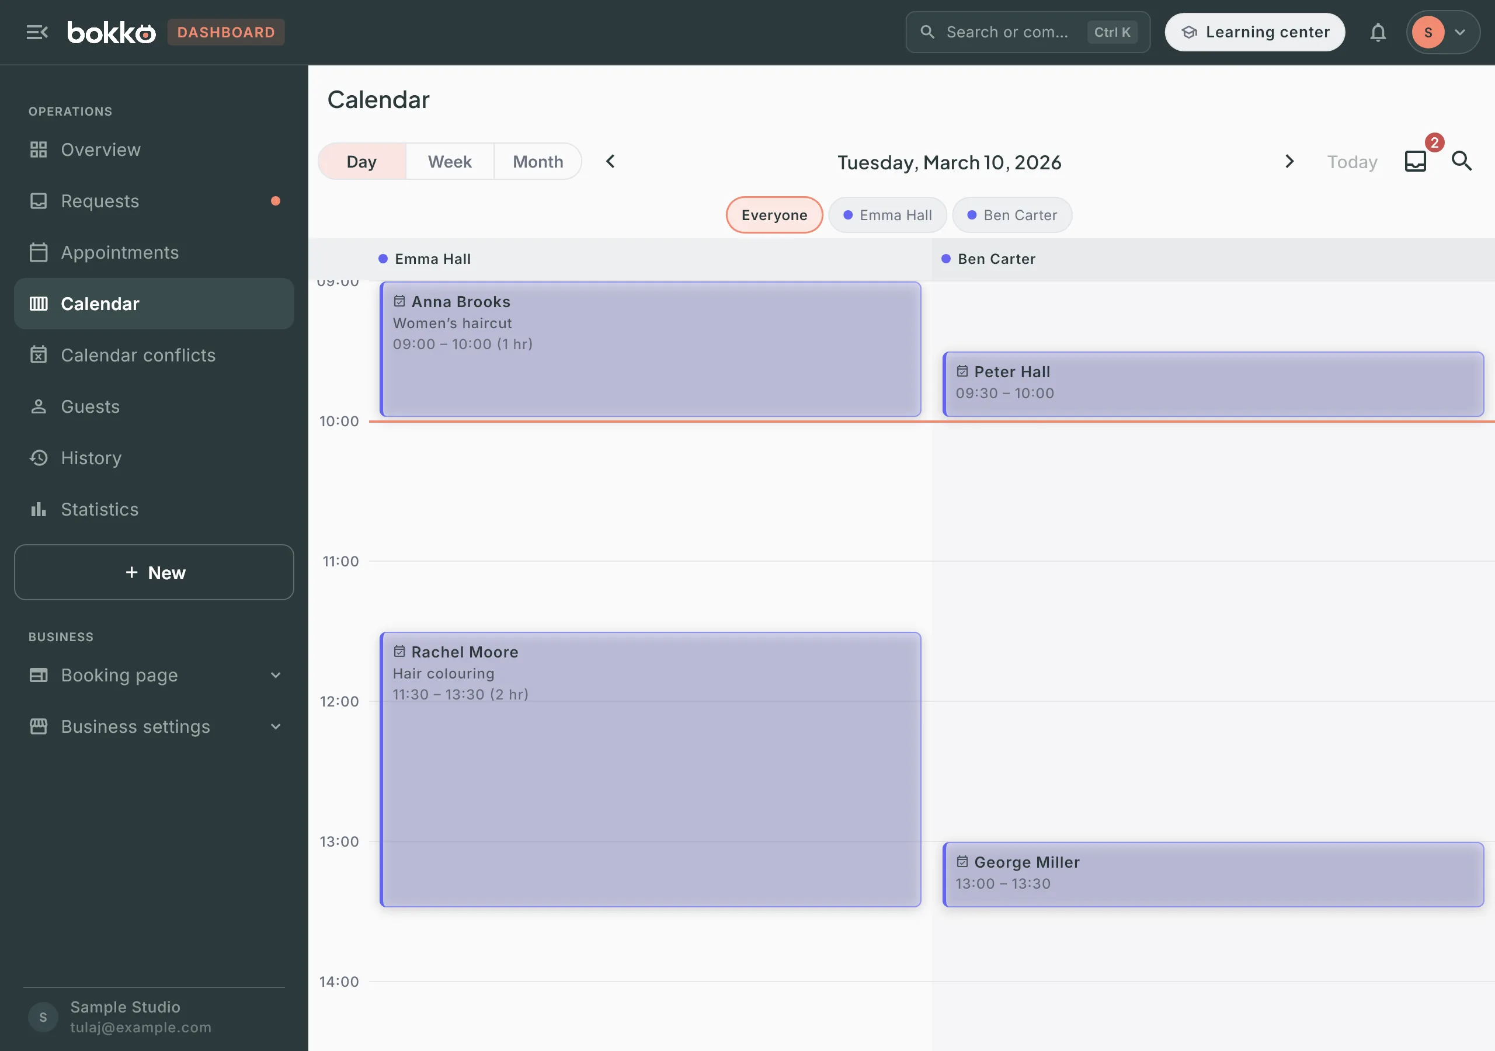The width and height of the screenshot is (1495, 1051).
Task: Collapse the sidebar with the menu icon
Action: pos(37,32)
